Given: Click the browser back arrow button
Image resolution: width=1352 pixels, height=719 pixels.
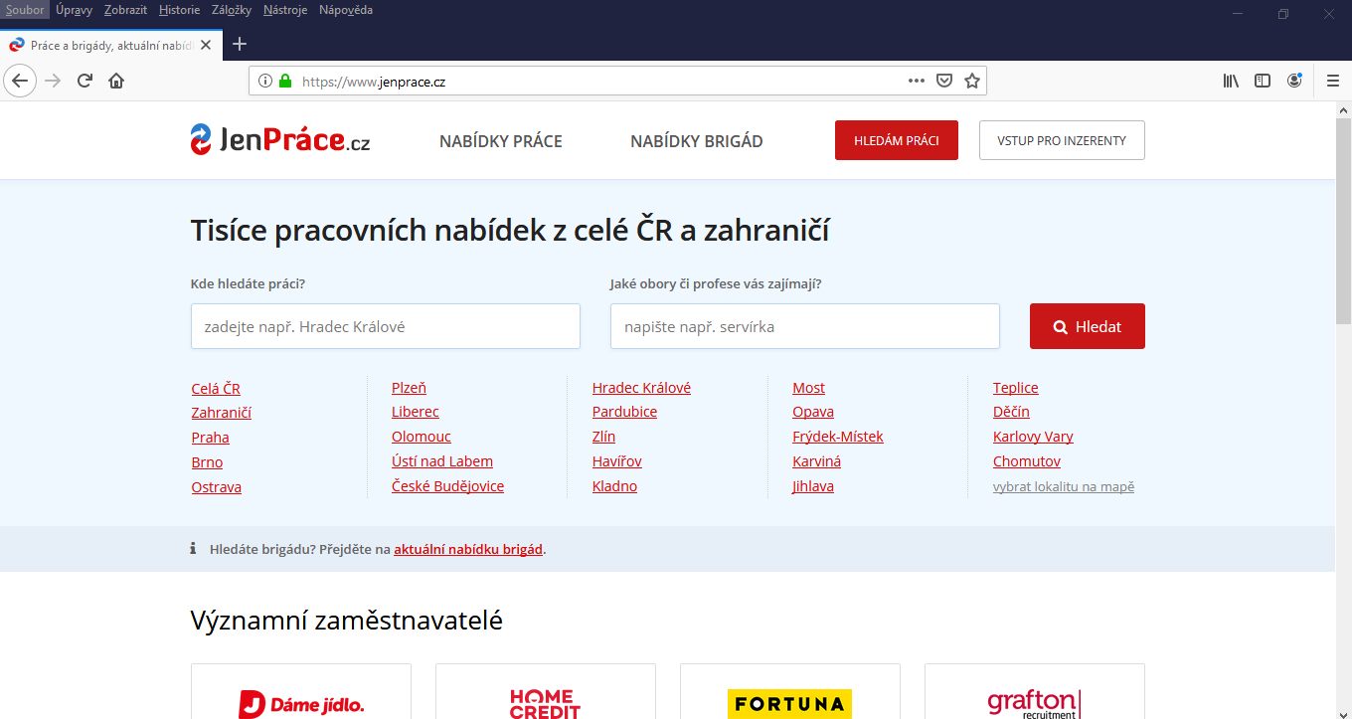Looking at the screenshot, I should (x=21, y=81).
